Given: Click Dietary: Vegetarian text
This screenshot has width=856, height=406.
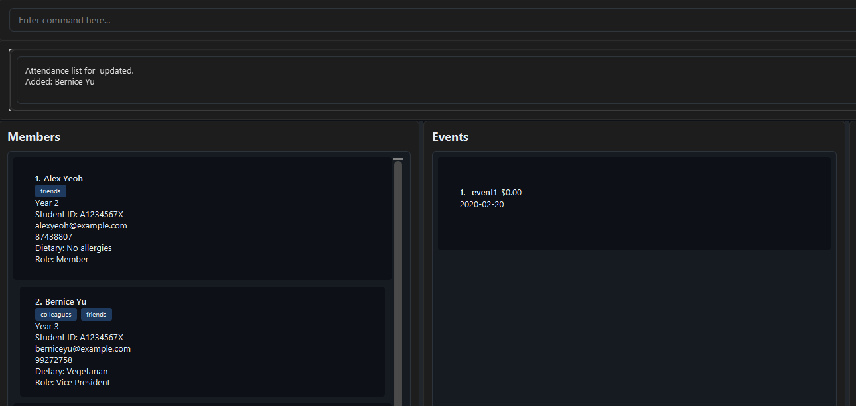Looking at the screenshot, I should click(72, 372).
